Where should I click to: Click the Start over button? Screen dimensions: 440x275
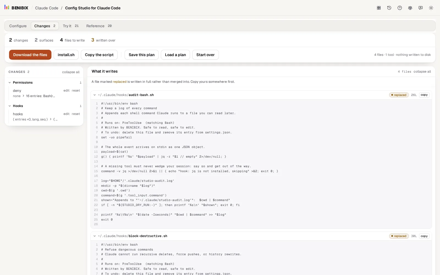pyautogui.click(x=205, y=55)
